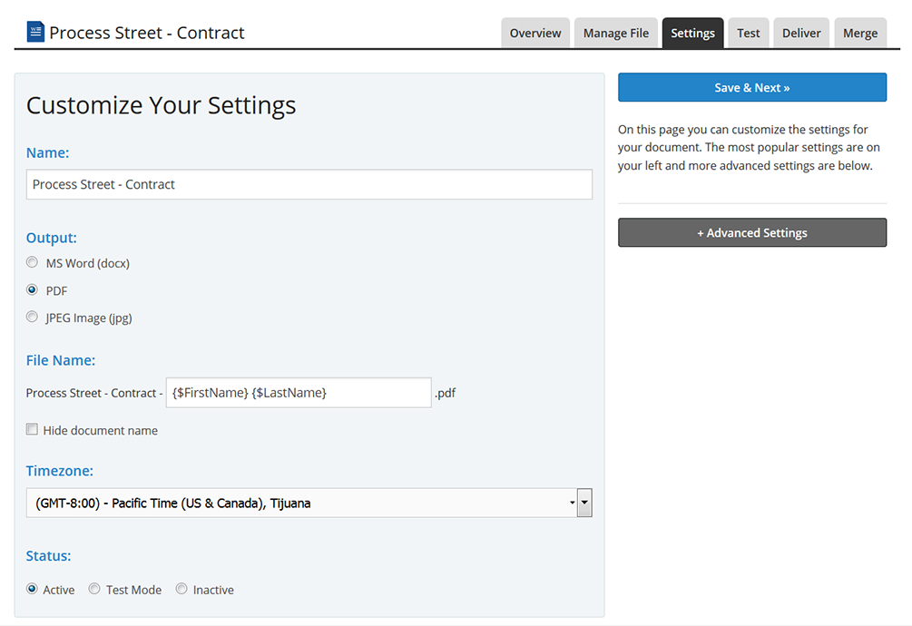Navigate to the Merge tab
The image size is (912, 626).
coord(859,33)
